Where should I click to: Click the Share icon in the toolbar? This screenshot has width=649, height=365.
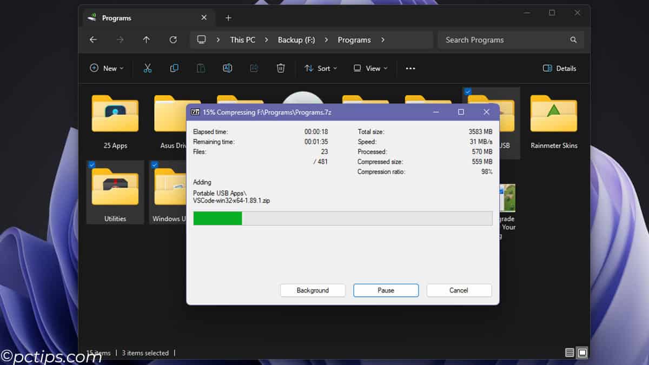click(254, 68)
